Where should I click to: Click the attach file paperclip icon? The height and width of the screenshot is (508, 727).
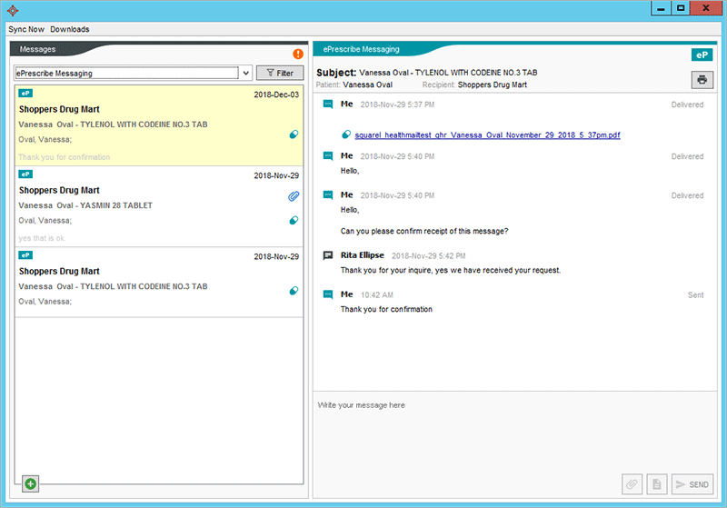pos(632,484)
